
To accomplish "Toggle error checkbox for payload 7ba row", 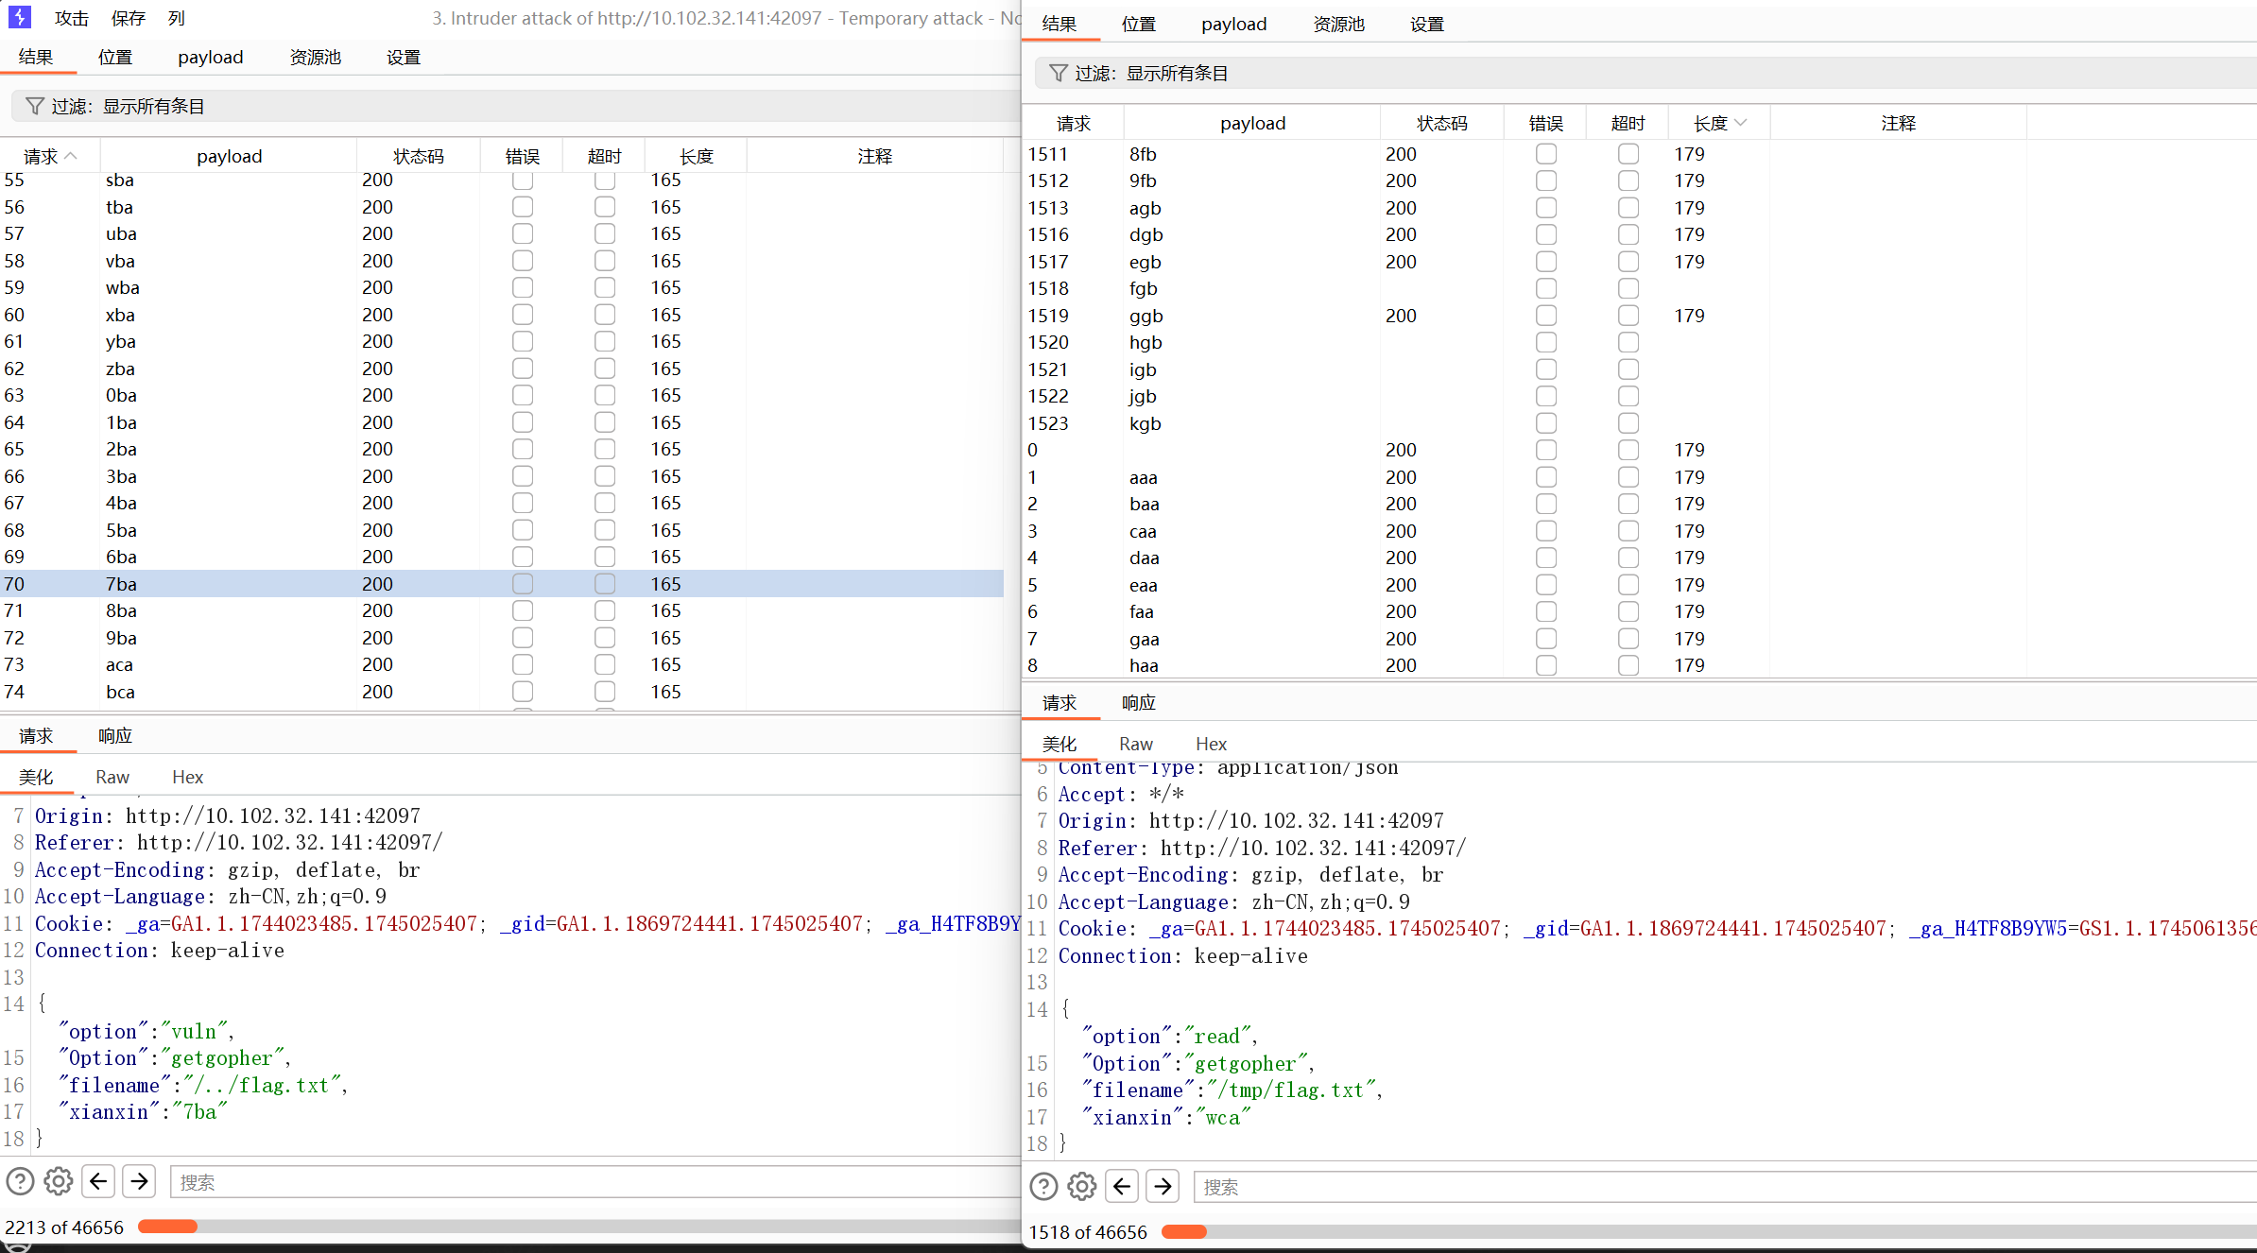I will click(523, 584).
